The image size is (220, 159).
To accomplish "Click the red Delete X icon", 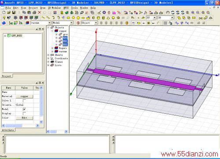I will [x=40, y=13].
